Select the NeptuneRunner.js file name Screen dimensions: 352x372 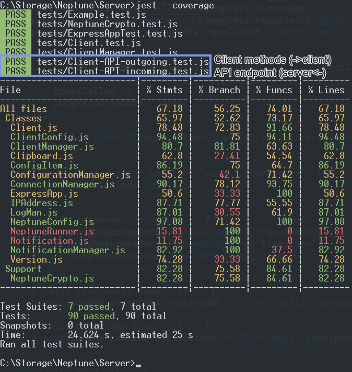pos(52,231)
